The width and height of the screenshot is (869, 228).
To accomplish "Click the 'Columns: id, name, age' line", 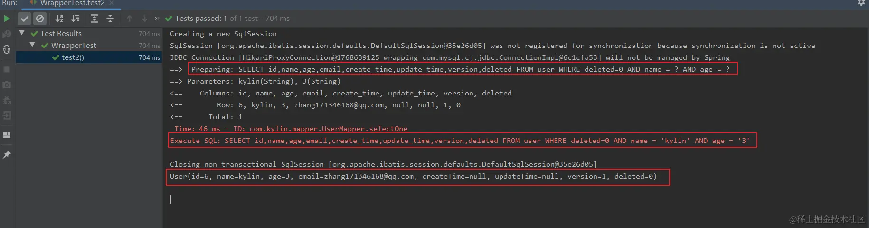I will click(x=341, y=93).
